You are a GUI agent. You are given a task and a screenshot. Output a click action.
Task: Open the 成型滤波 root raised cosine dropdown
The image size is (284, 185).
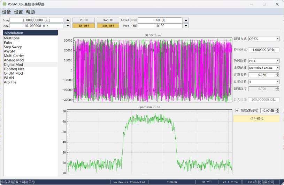coord(264,68)
